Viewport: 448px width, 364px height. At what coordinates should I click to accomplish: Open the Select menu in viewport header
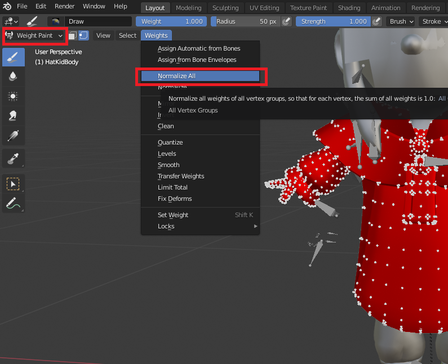coord(127,35)
